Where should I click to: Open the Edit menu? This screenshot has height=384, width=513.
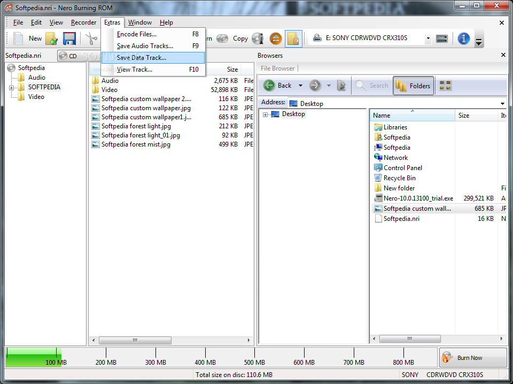click(x=36, y=22)
